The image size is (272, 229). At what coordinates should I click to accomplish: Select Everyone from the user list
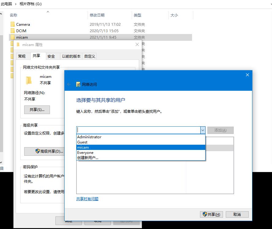coord(85,152)
